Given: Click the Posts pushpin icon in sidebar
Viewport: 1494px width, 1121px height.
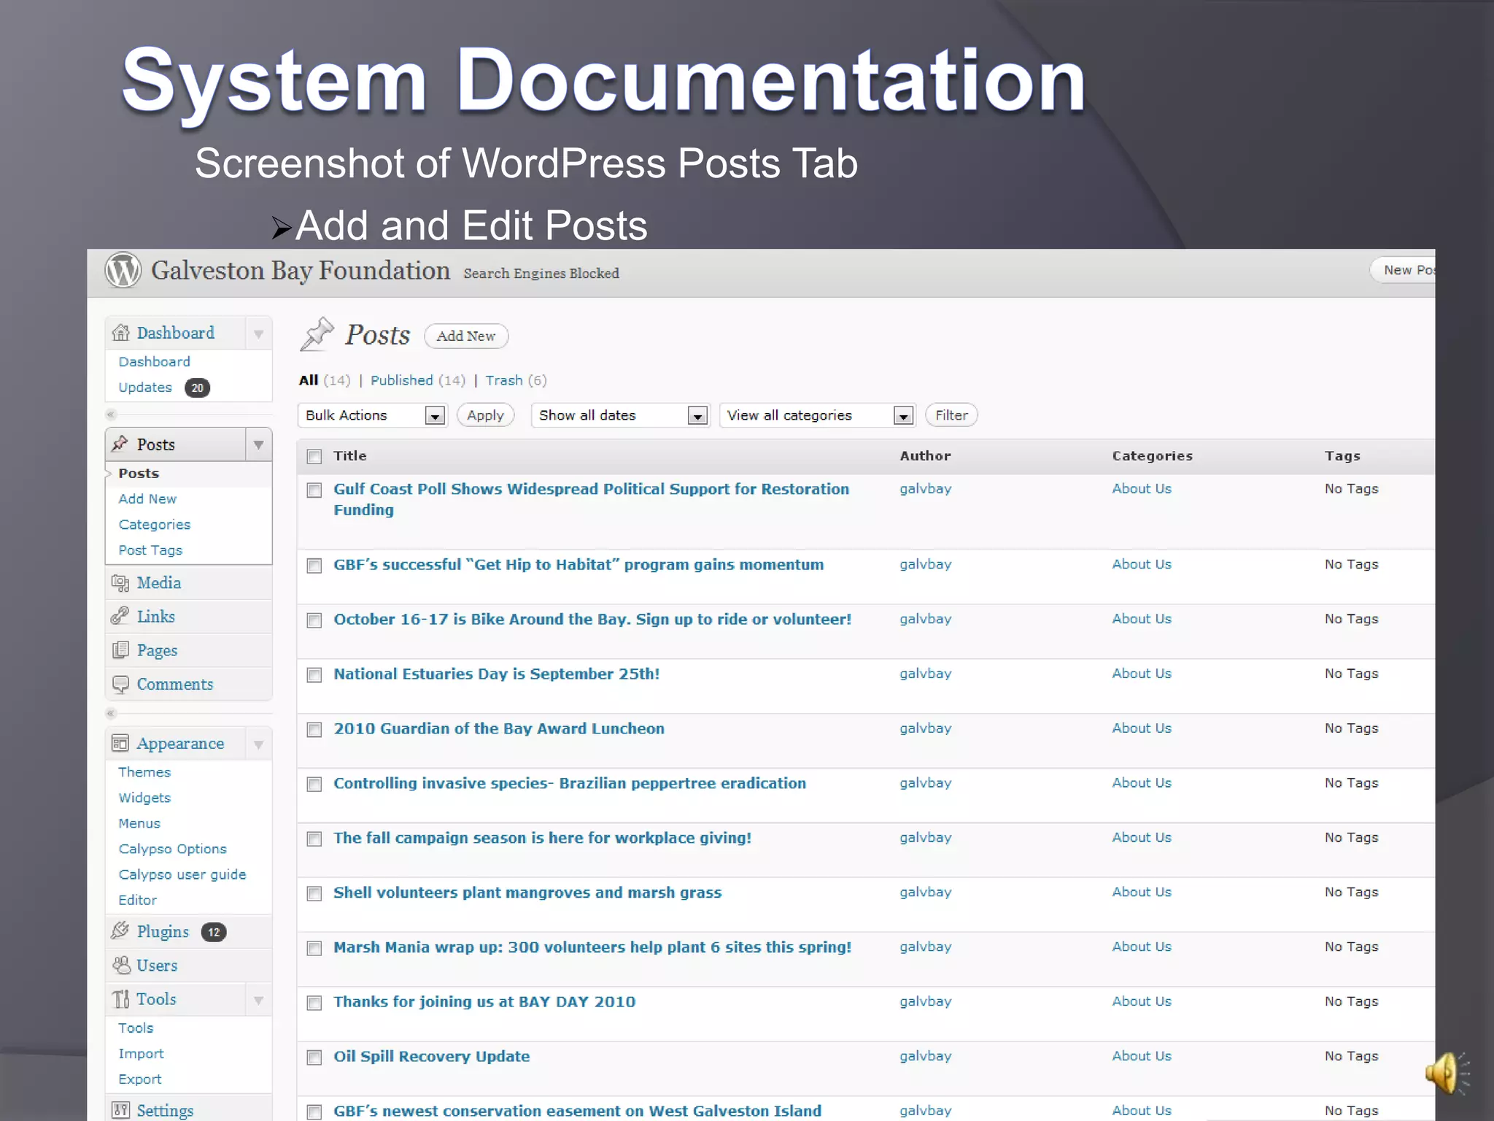Looking at the screenshot, I should (120, 444).
